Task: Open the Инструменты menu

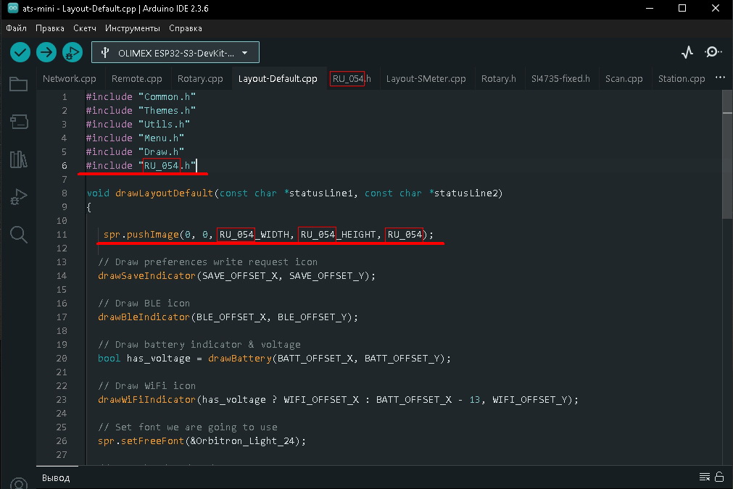Action: (132, 28)
